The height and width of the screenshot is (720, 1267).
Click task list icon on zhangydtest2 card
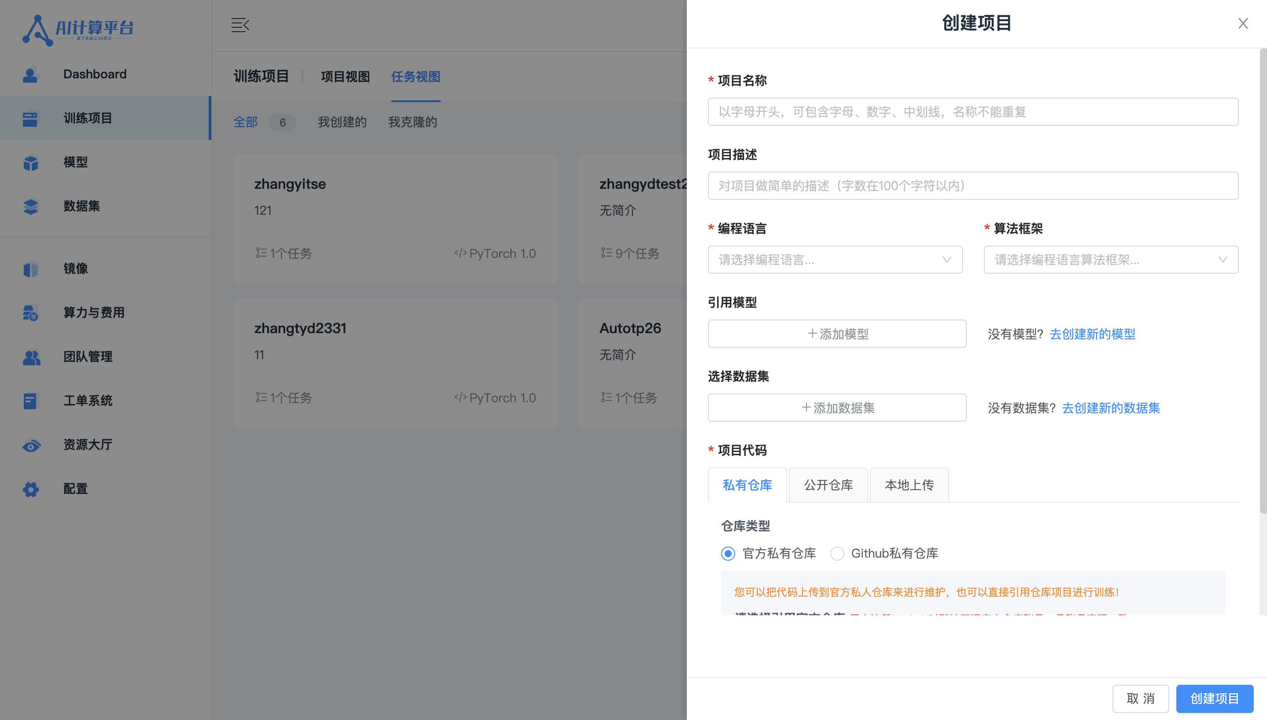click(606, 253)
